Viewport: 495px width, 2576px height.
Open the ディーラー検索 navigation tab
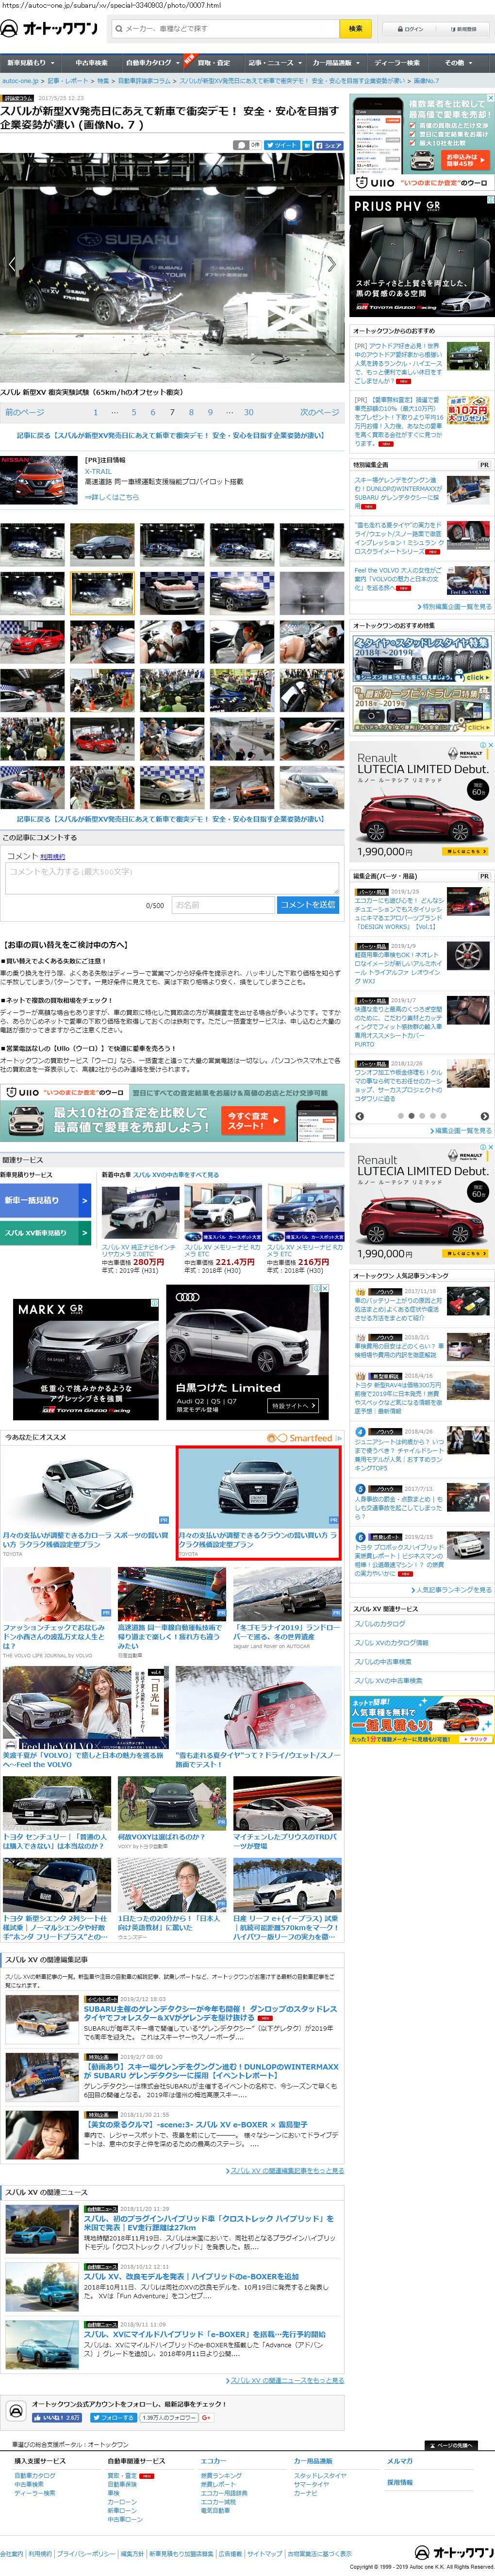click(397, 62)
